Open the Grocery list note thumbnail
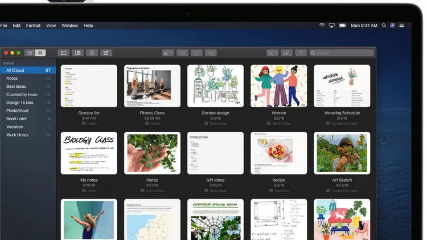This screenshot has height=240, width=427. pyautogui.click(x=89, y=86)
